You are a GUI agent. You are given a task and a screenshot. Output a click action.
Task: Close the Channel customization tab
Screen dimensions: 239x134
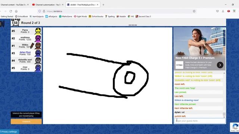coord(63,5)
